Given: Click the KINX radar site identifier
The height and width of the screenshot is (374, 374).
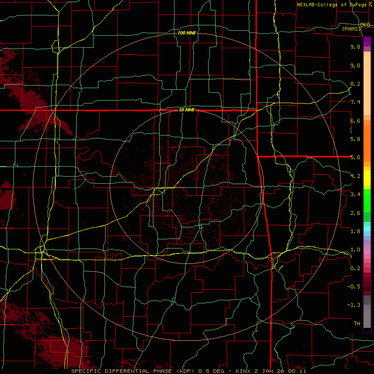Looking at the screenshot, I should [243, 371].
